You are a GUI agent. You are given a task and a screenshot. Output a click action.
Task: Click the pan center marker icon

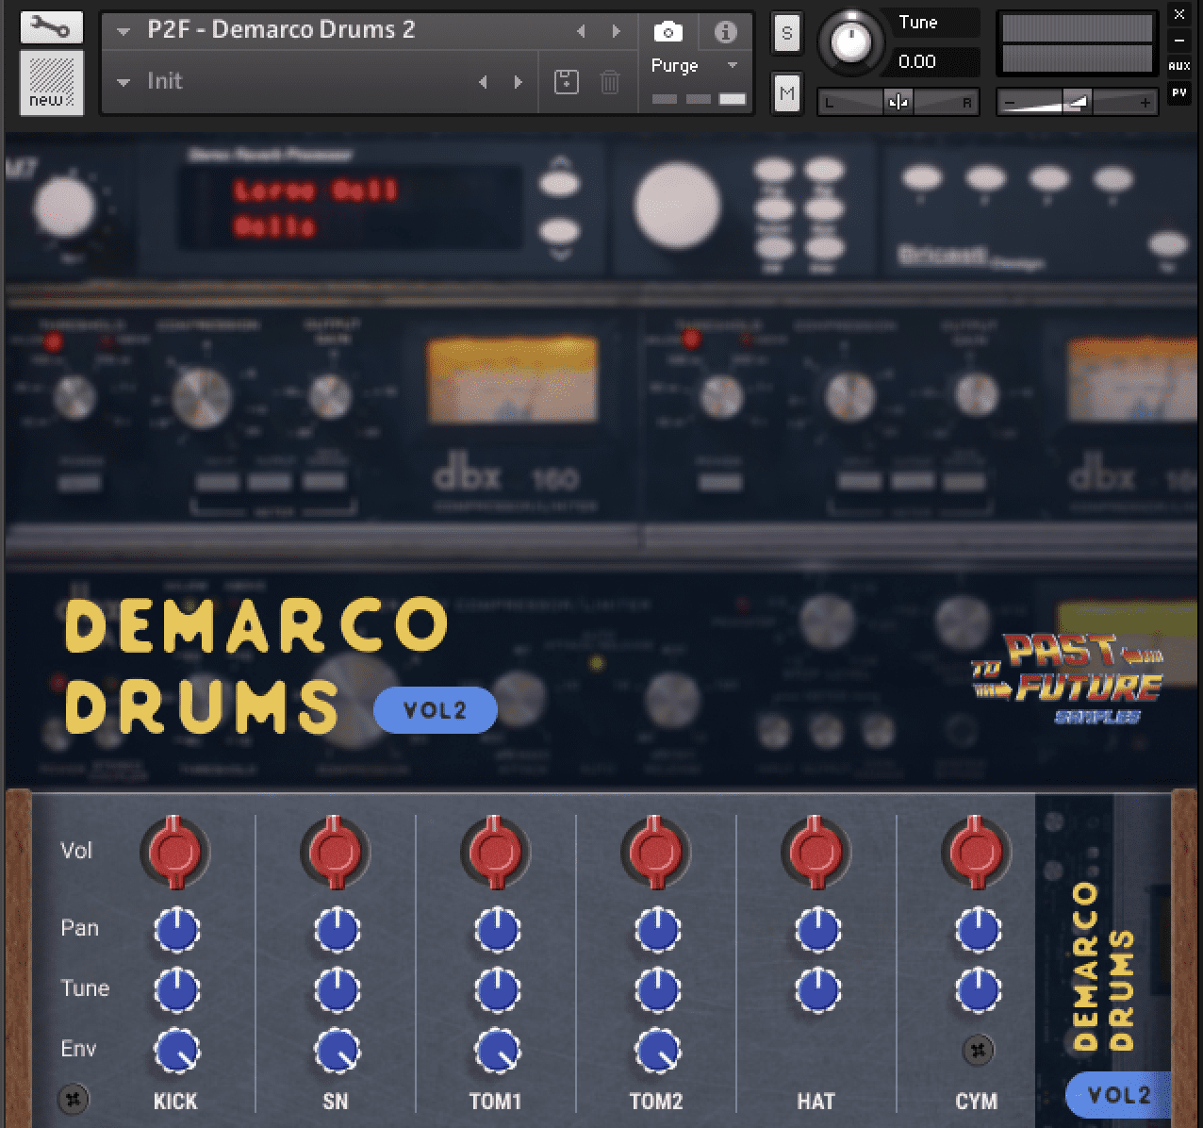point(898,102)
